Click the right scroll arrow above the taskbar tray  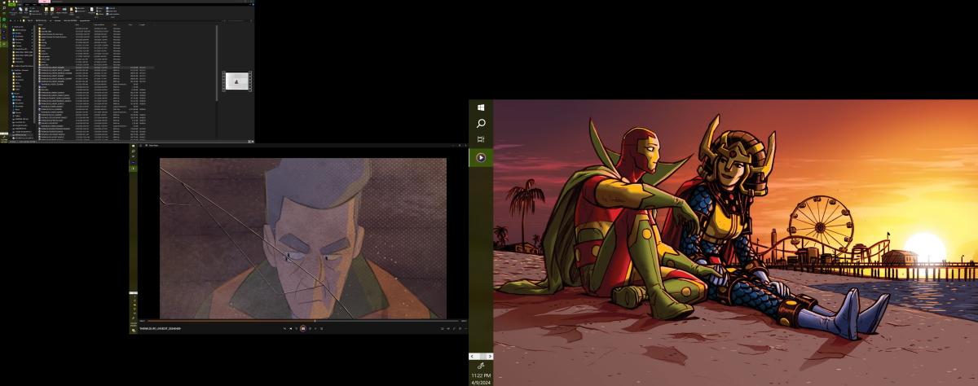[489, 357]
